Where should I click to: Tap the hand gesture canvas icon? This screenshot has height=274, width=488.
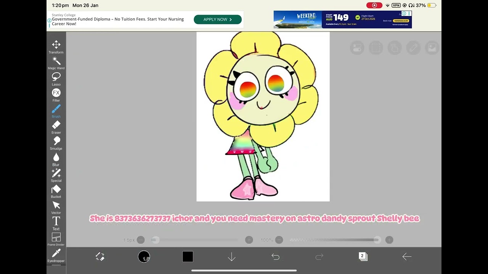395,48
